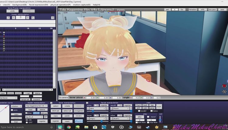The image size is (228, 130).
Task: Select the previous mouth morph with its left arrow
Action: (x=112, y=109)
